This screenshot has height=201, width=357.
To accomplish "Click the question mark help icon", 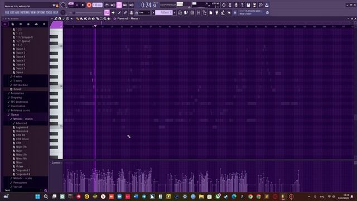I will click(x=242, y=5).
